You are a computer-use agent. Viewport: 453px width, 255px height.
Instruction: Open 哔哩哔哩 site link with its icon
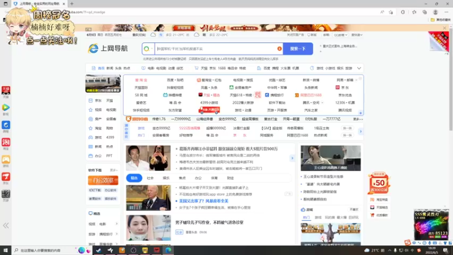(173, 95)
